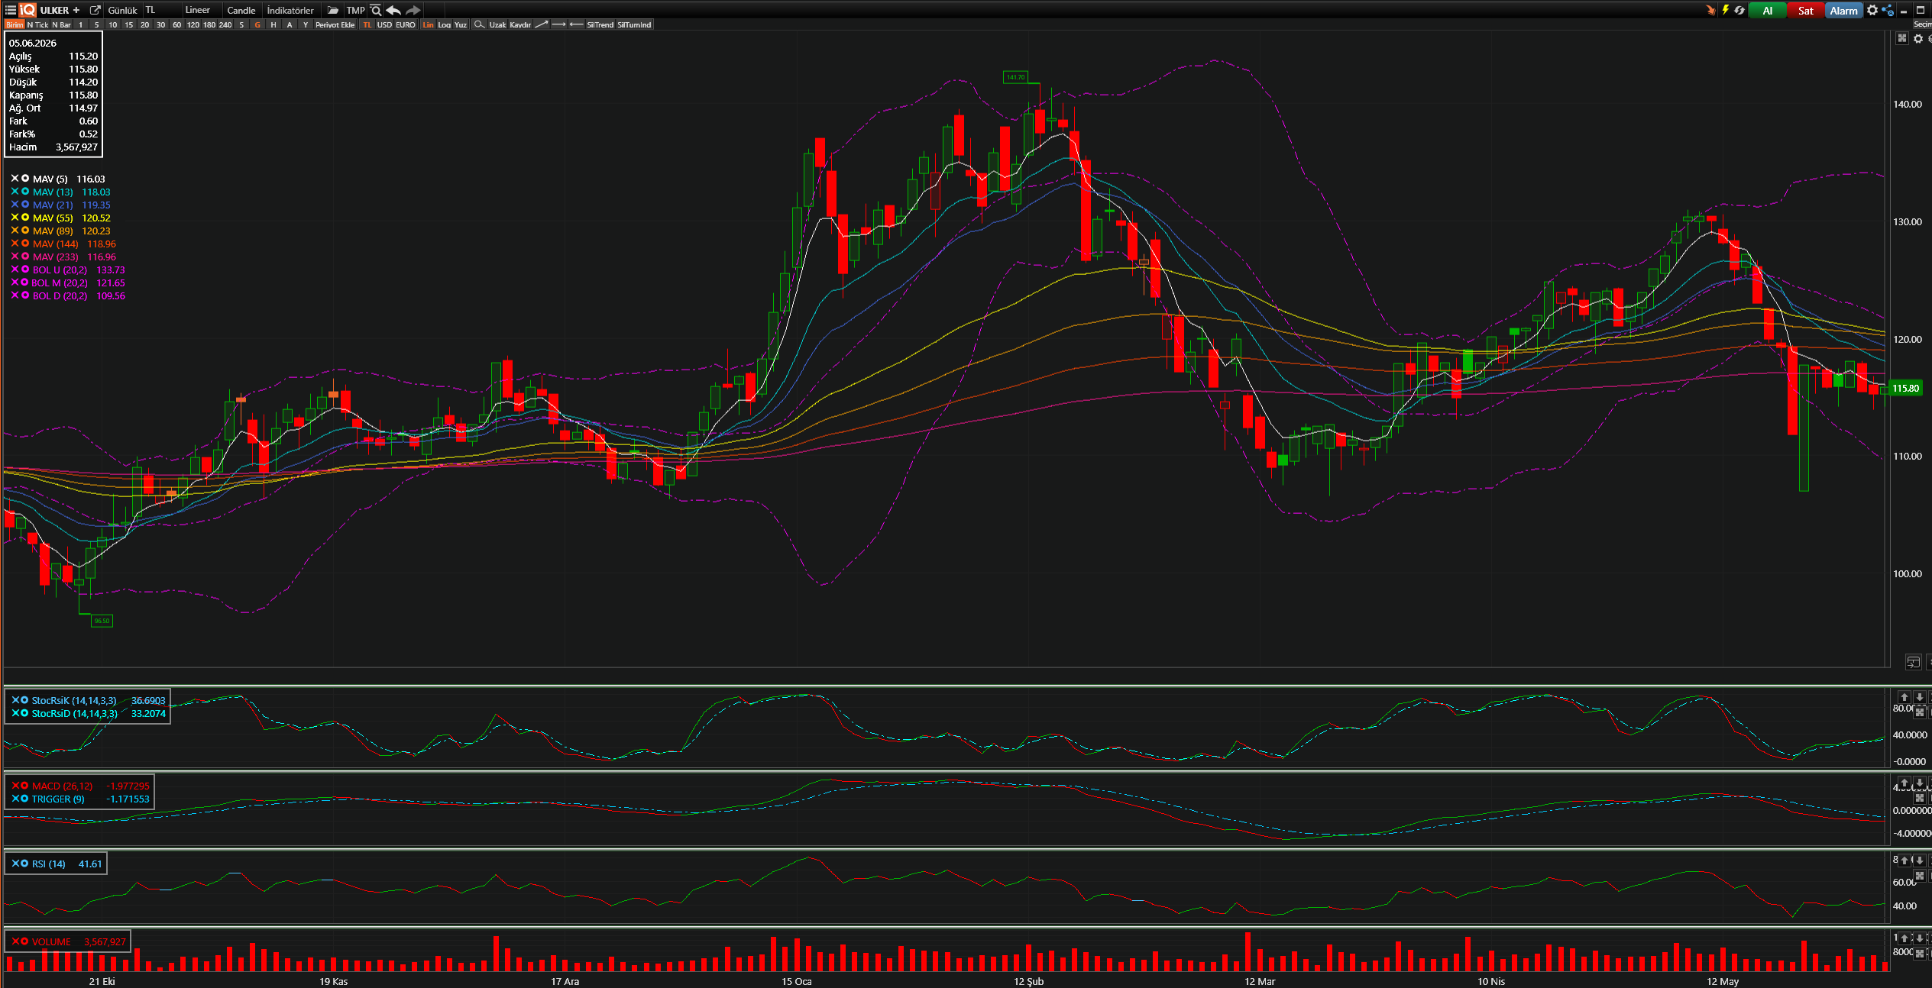The image size is (1932, 988).
Task: Click the magnifier icon before Uzak
Action: coord(479,24)
